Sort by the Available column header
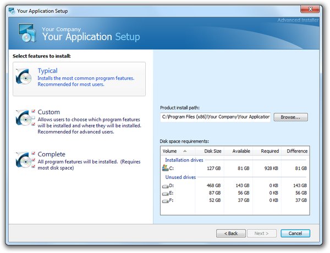This screenshot has height=253, width=330. tap(239, 151)
